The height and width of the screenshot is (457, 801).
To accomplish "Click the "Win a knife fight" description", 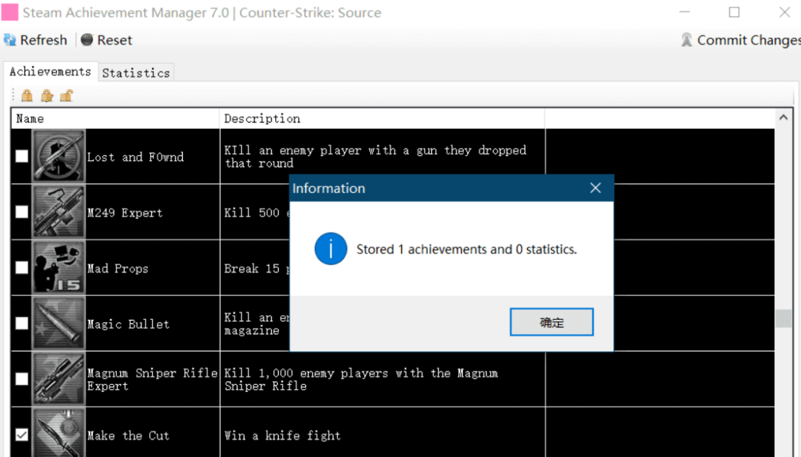I will 282,435.
